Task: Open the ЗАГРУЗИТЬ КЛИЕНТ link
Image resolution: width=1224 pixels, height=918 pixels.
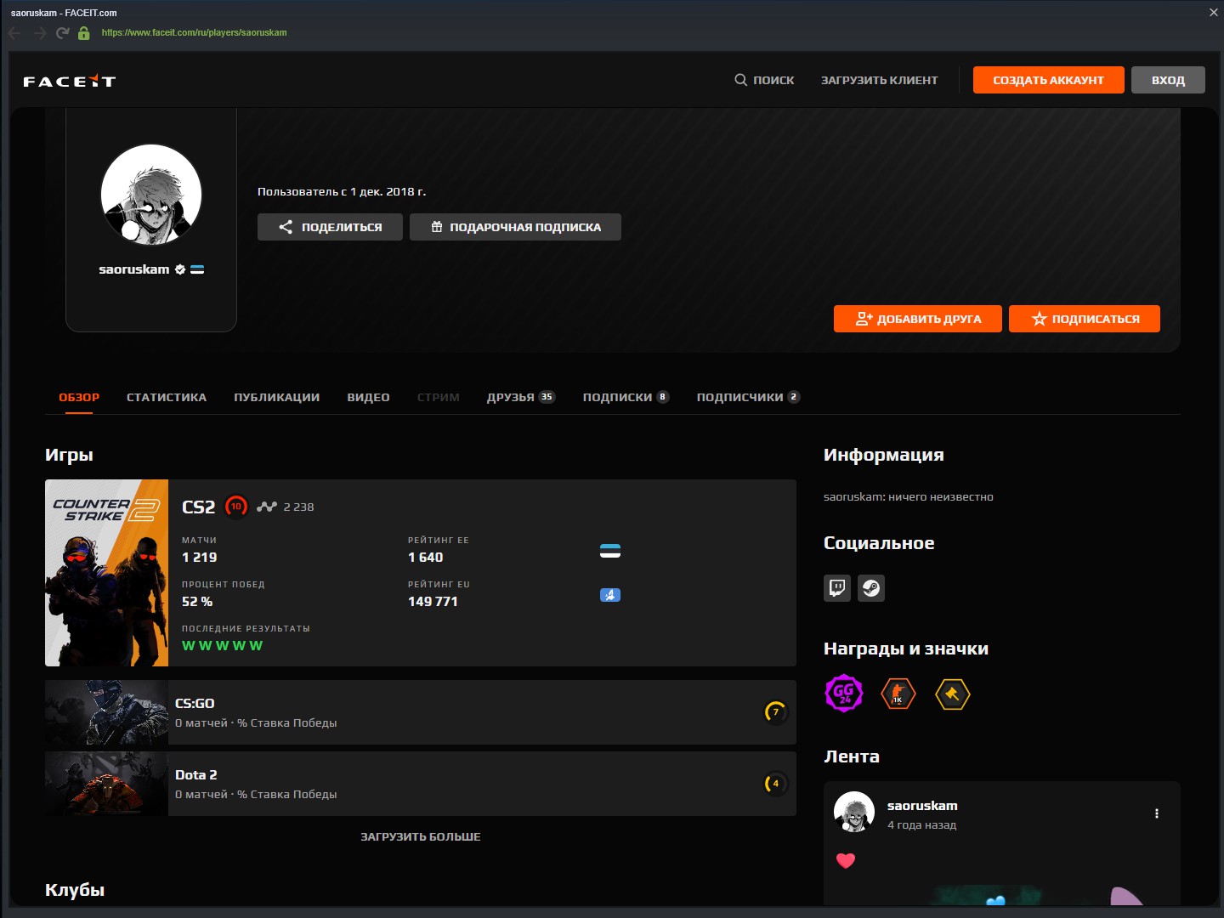Action: [880, 80]
